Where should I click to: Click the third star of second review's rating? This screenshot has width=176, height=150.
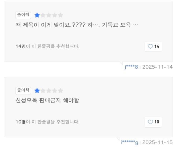point(49,91)
